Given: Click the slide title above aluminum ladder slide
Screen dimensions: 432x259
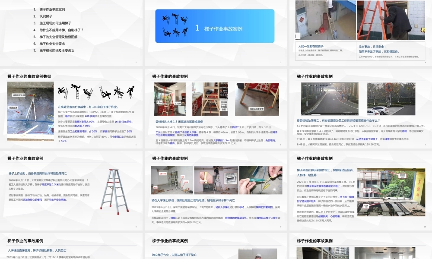Looking at the screenshot, I should tap(25, 158).
